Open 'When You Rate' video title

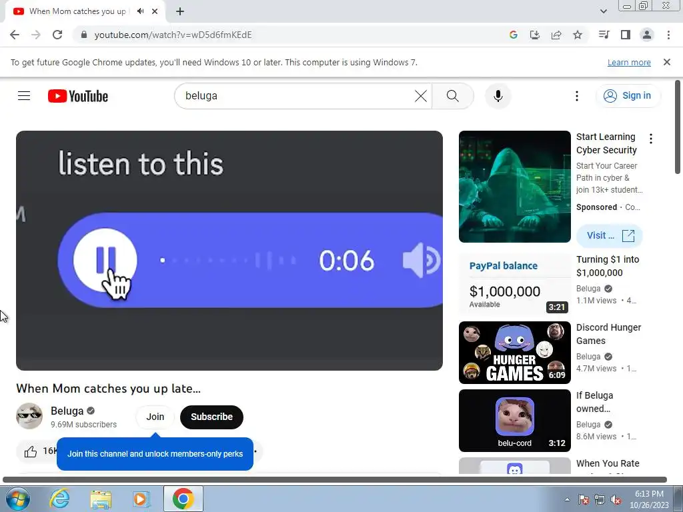[x=608, y=463]
